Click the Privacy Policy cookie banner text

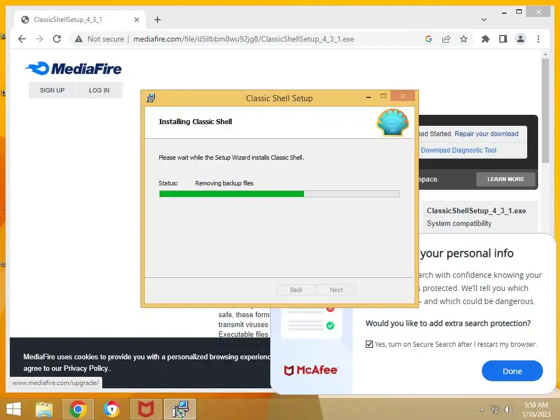click(x=86, y=368)
